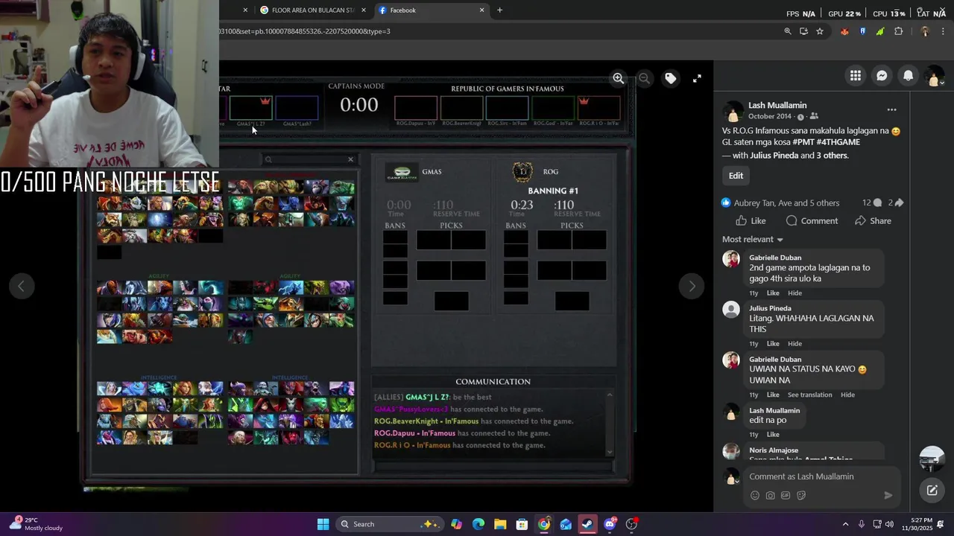Open a new browser tab

[499, 10]
